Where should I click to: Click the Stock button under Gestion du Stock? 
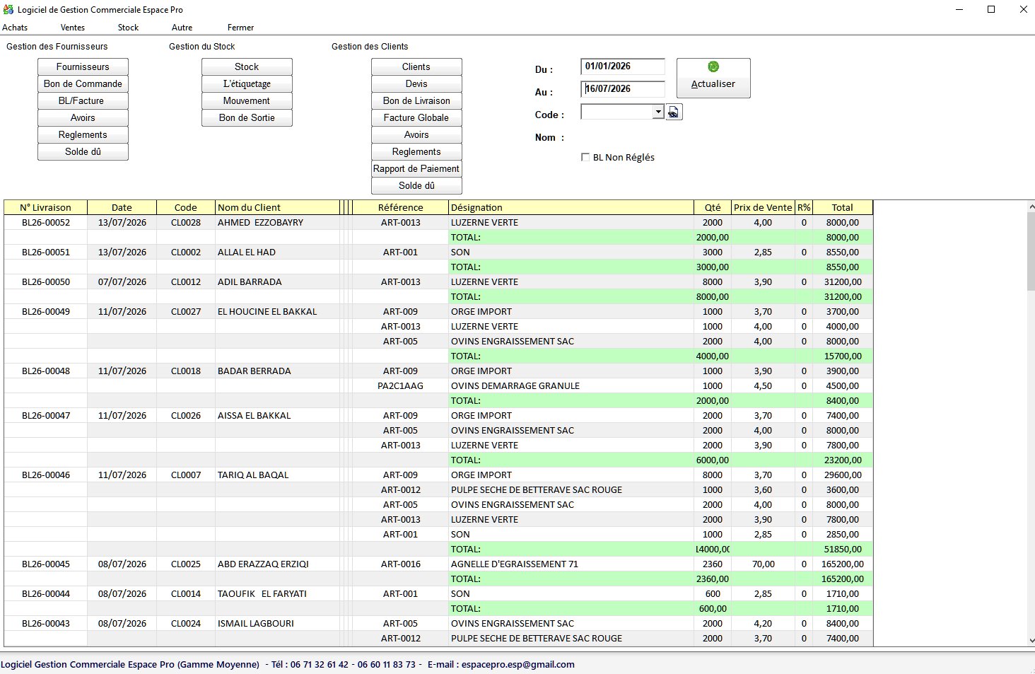point(247,66)
